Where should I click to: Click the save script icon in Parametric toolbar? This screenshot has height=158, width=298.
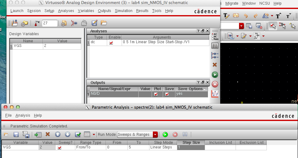pyautogui.click(x=26, y=135)
